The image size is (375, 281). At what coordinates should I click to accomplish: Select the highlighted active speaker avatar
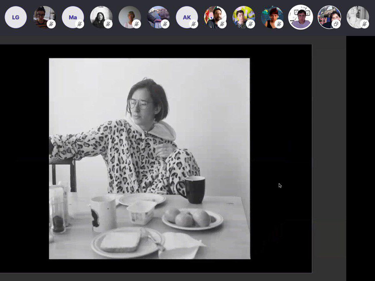pyautogui.click(x=300, y=17)
